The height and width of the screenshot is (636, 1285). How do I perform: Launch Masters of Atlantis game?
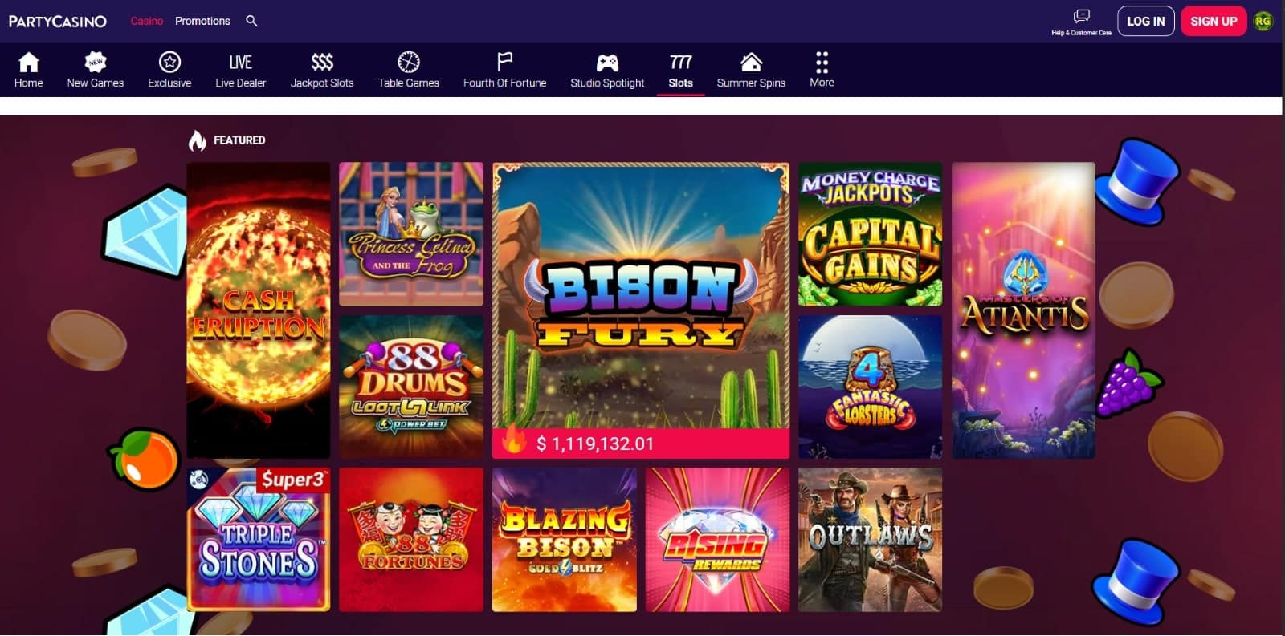point(1023,310)
